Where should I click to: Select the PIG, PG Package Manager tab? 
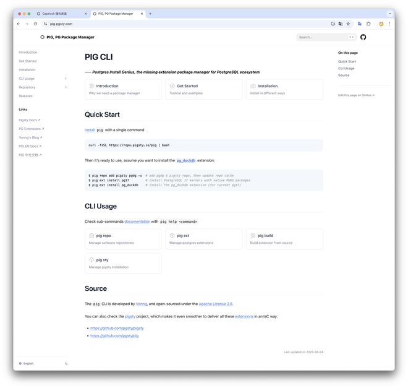pos(117,14)
